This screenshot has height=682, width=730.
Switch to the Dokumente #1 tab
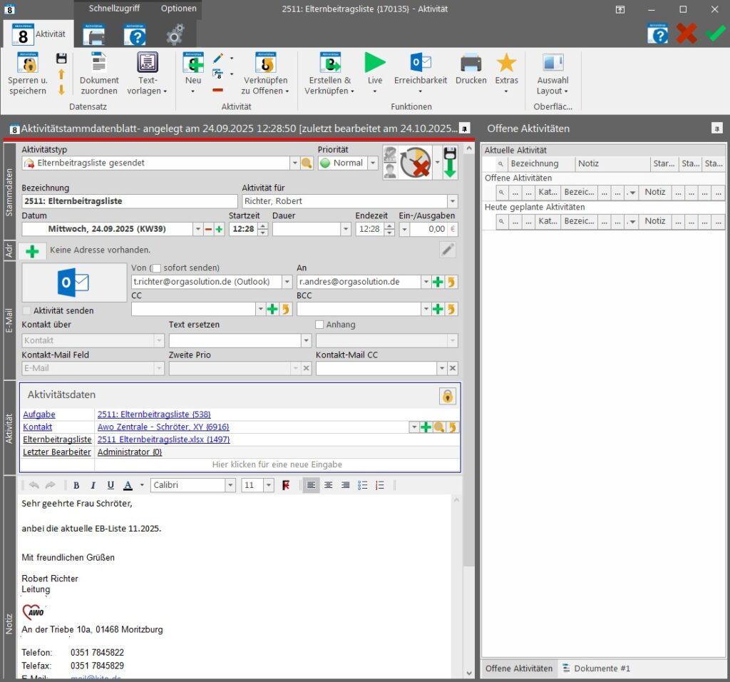click(x=596, y=669)
